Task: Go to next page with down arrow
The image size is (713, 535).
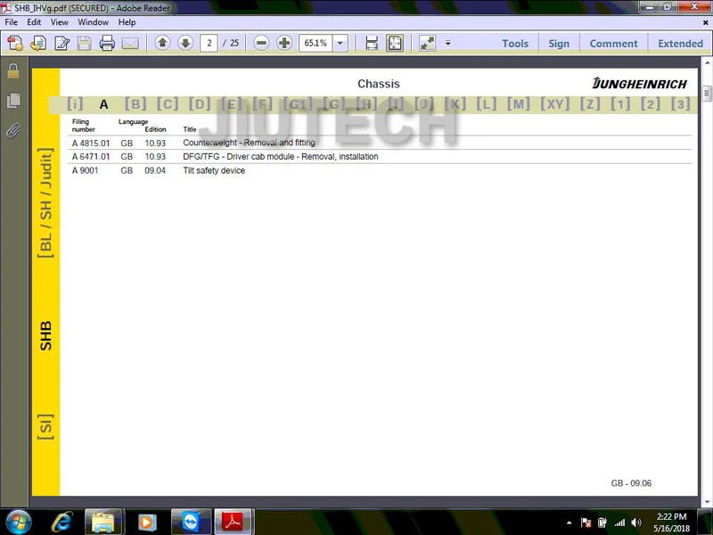Action: (x=185, y=43)
